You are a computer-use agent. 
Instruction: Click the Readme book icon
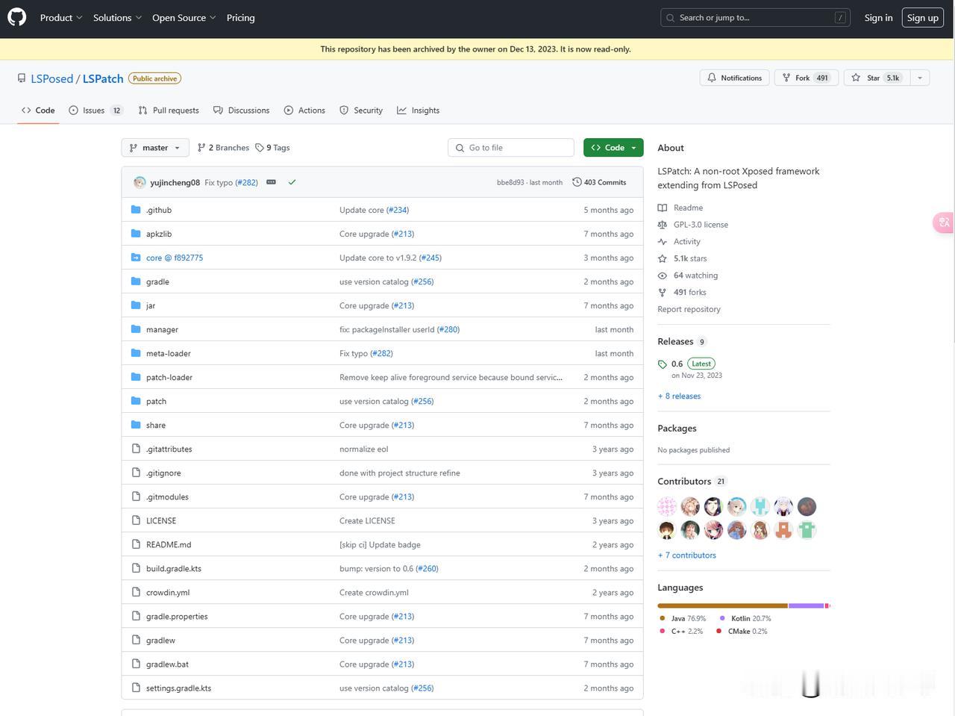[x=662, y=208]
